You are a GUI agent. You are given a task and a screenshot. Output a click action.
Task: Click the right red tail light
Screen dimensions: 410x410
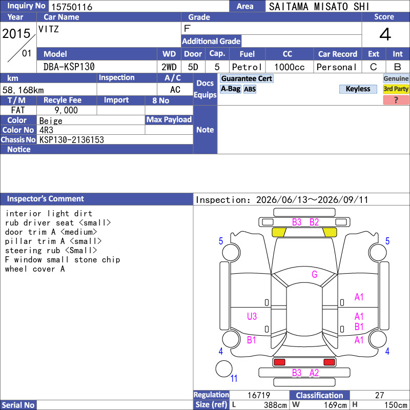click(x=329, y=362)
